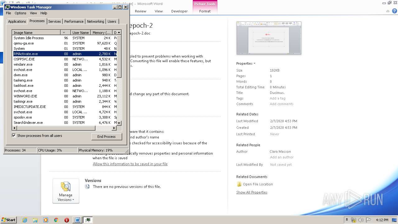Click Allow this information to be saved link
Viewport: 398px width, 224px height.
(130, 164)
